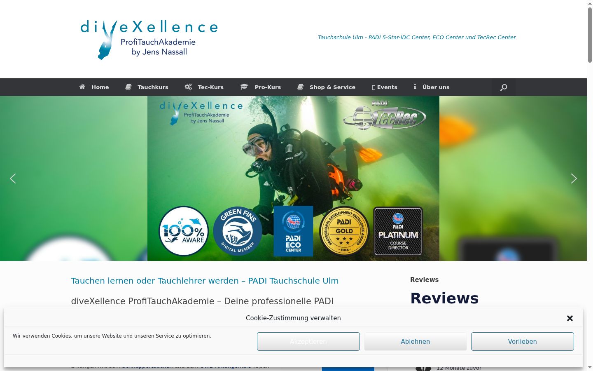The image size is (593, 371).
Task: Click the gears icon beside Tec-Kurs
Action: [188, 87]
